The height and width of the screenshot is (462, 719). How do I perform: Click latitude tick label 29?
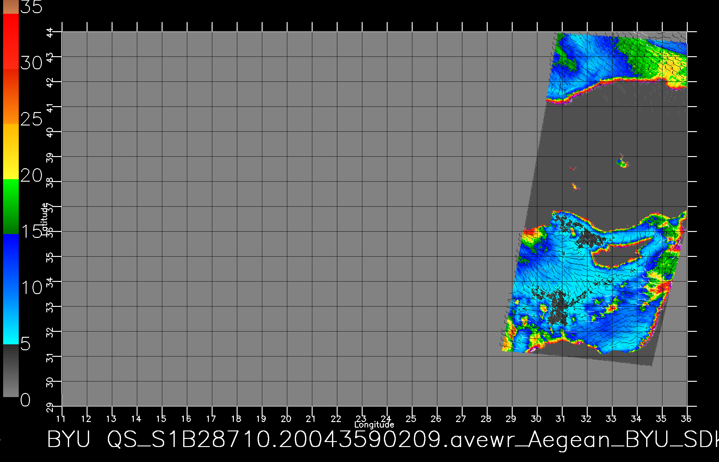(x=50, y=407)
